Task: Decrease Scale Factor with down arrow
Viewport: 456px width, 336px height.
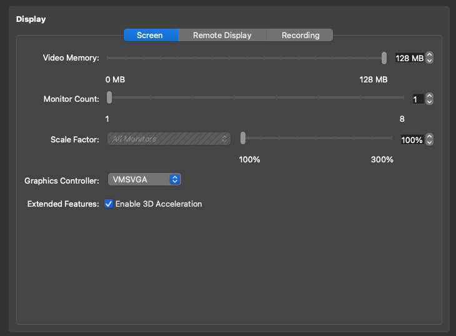Action: 429,143
